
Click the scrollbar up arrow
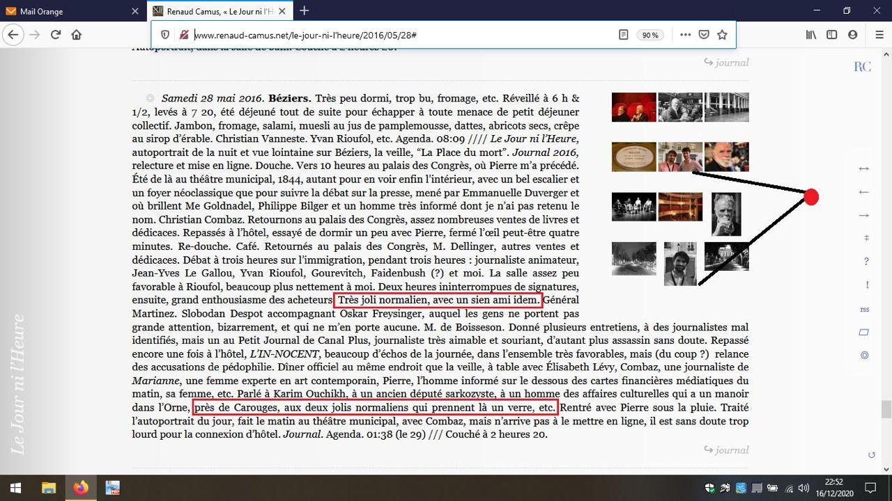point(886,53)
